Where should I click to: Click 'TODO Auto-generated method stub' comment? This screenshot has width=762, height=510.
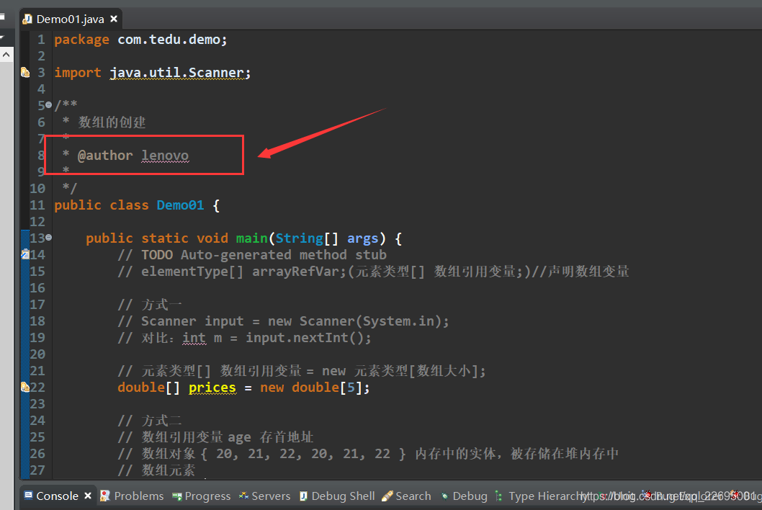tap(264, 255)
